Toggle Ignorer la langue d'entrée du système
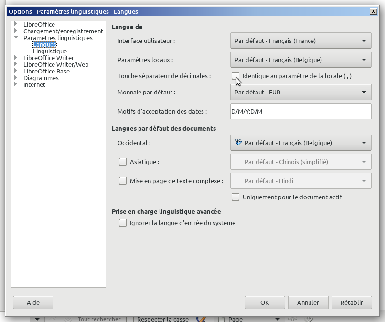The height and width of the screenshot is (322, 385). [123, 223]
